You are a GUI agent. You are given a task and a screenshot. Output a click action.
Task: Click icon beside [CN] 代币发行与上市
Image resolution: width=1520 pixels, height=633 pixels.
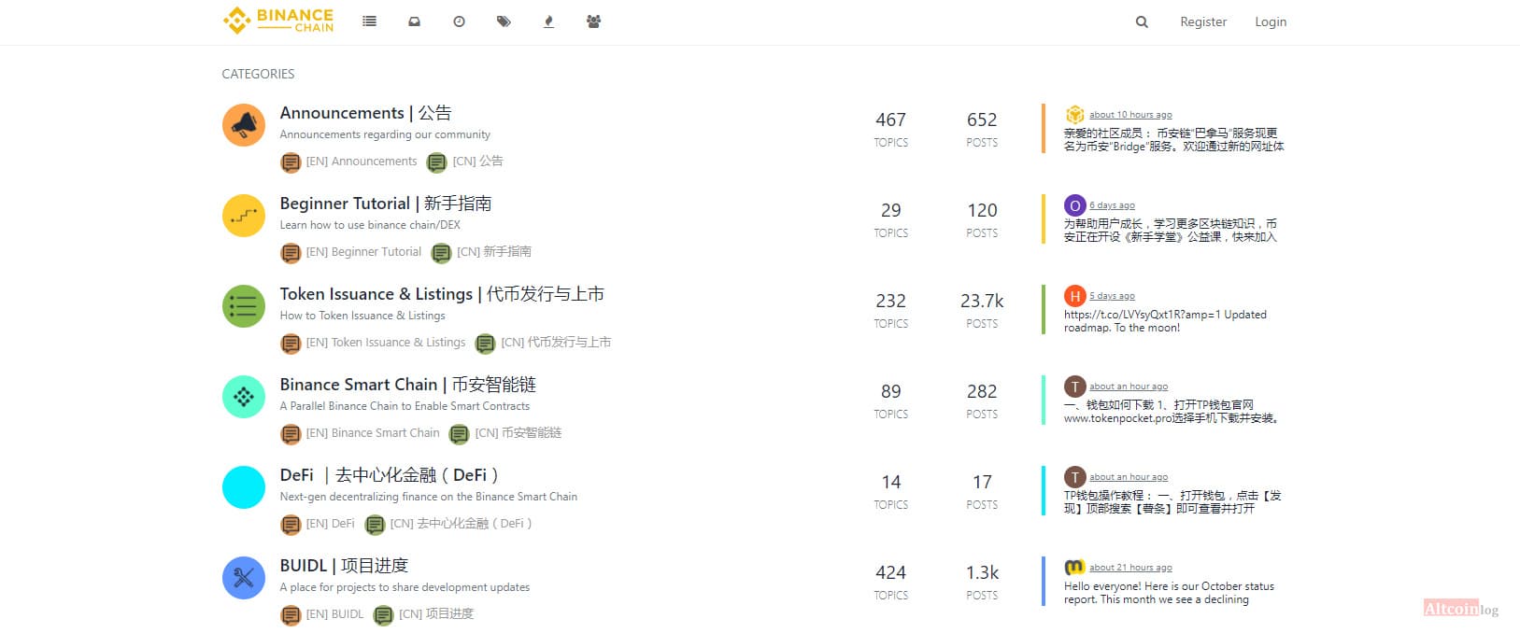point(485,344)
